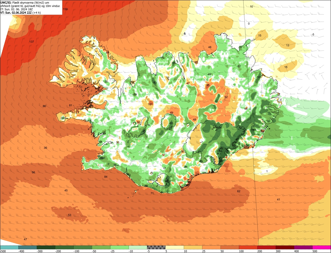Click the map value '-59'

(134, 94)
